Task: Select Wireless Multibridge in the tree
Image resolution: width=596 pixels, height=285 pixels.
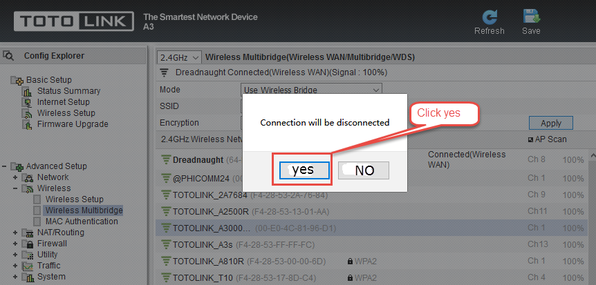Action: click(x=84, y=210)
